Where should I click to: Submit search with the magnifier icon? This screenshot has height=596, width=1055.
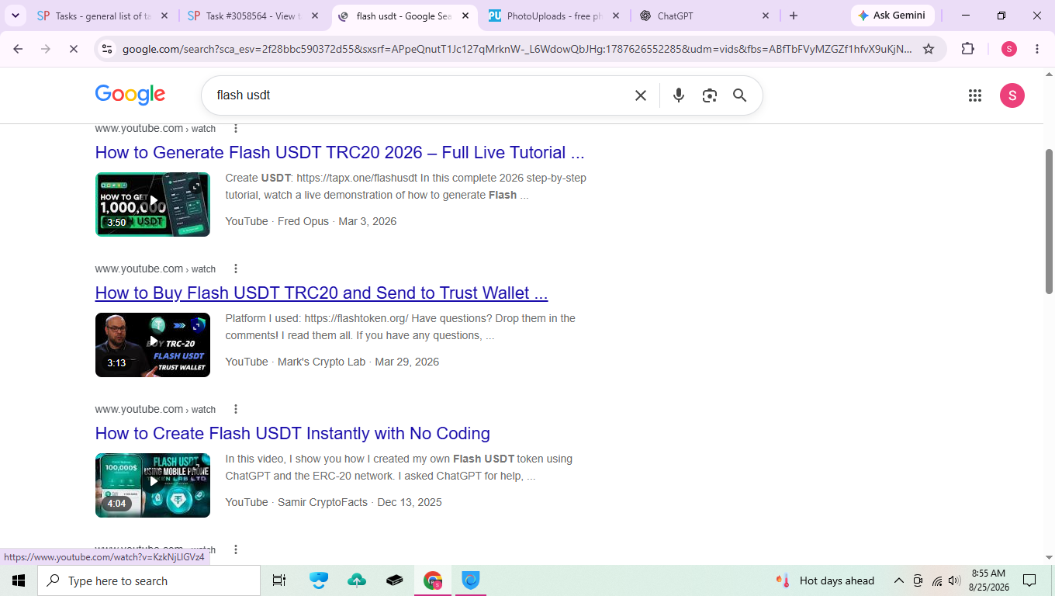tap(740, 95)
